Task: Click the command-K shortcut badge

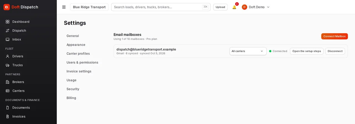Action: 206,7
